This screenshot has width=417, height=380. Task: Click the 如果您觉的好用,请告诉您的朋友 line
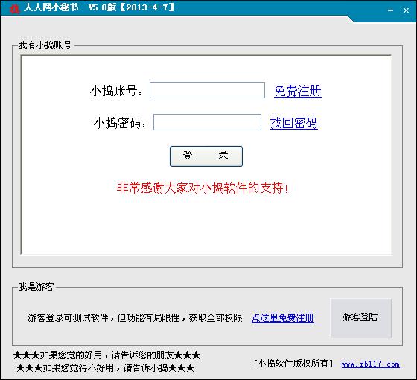click(106, 355)
